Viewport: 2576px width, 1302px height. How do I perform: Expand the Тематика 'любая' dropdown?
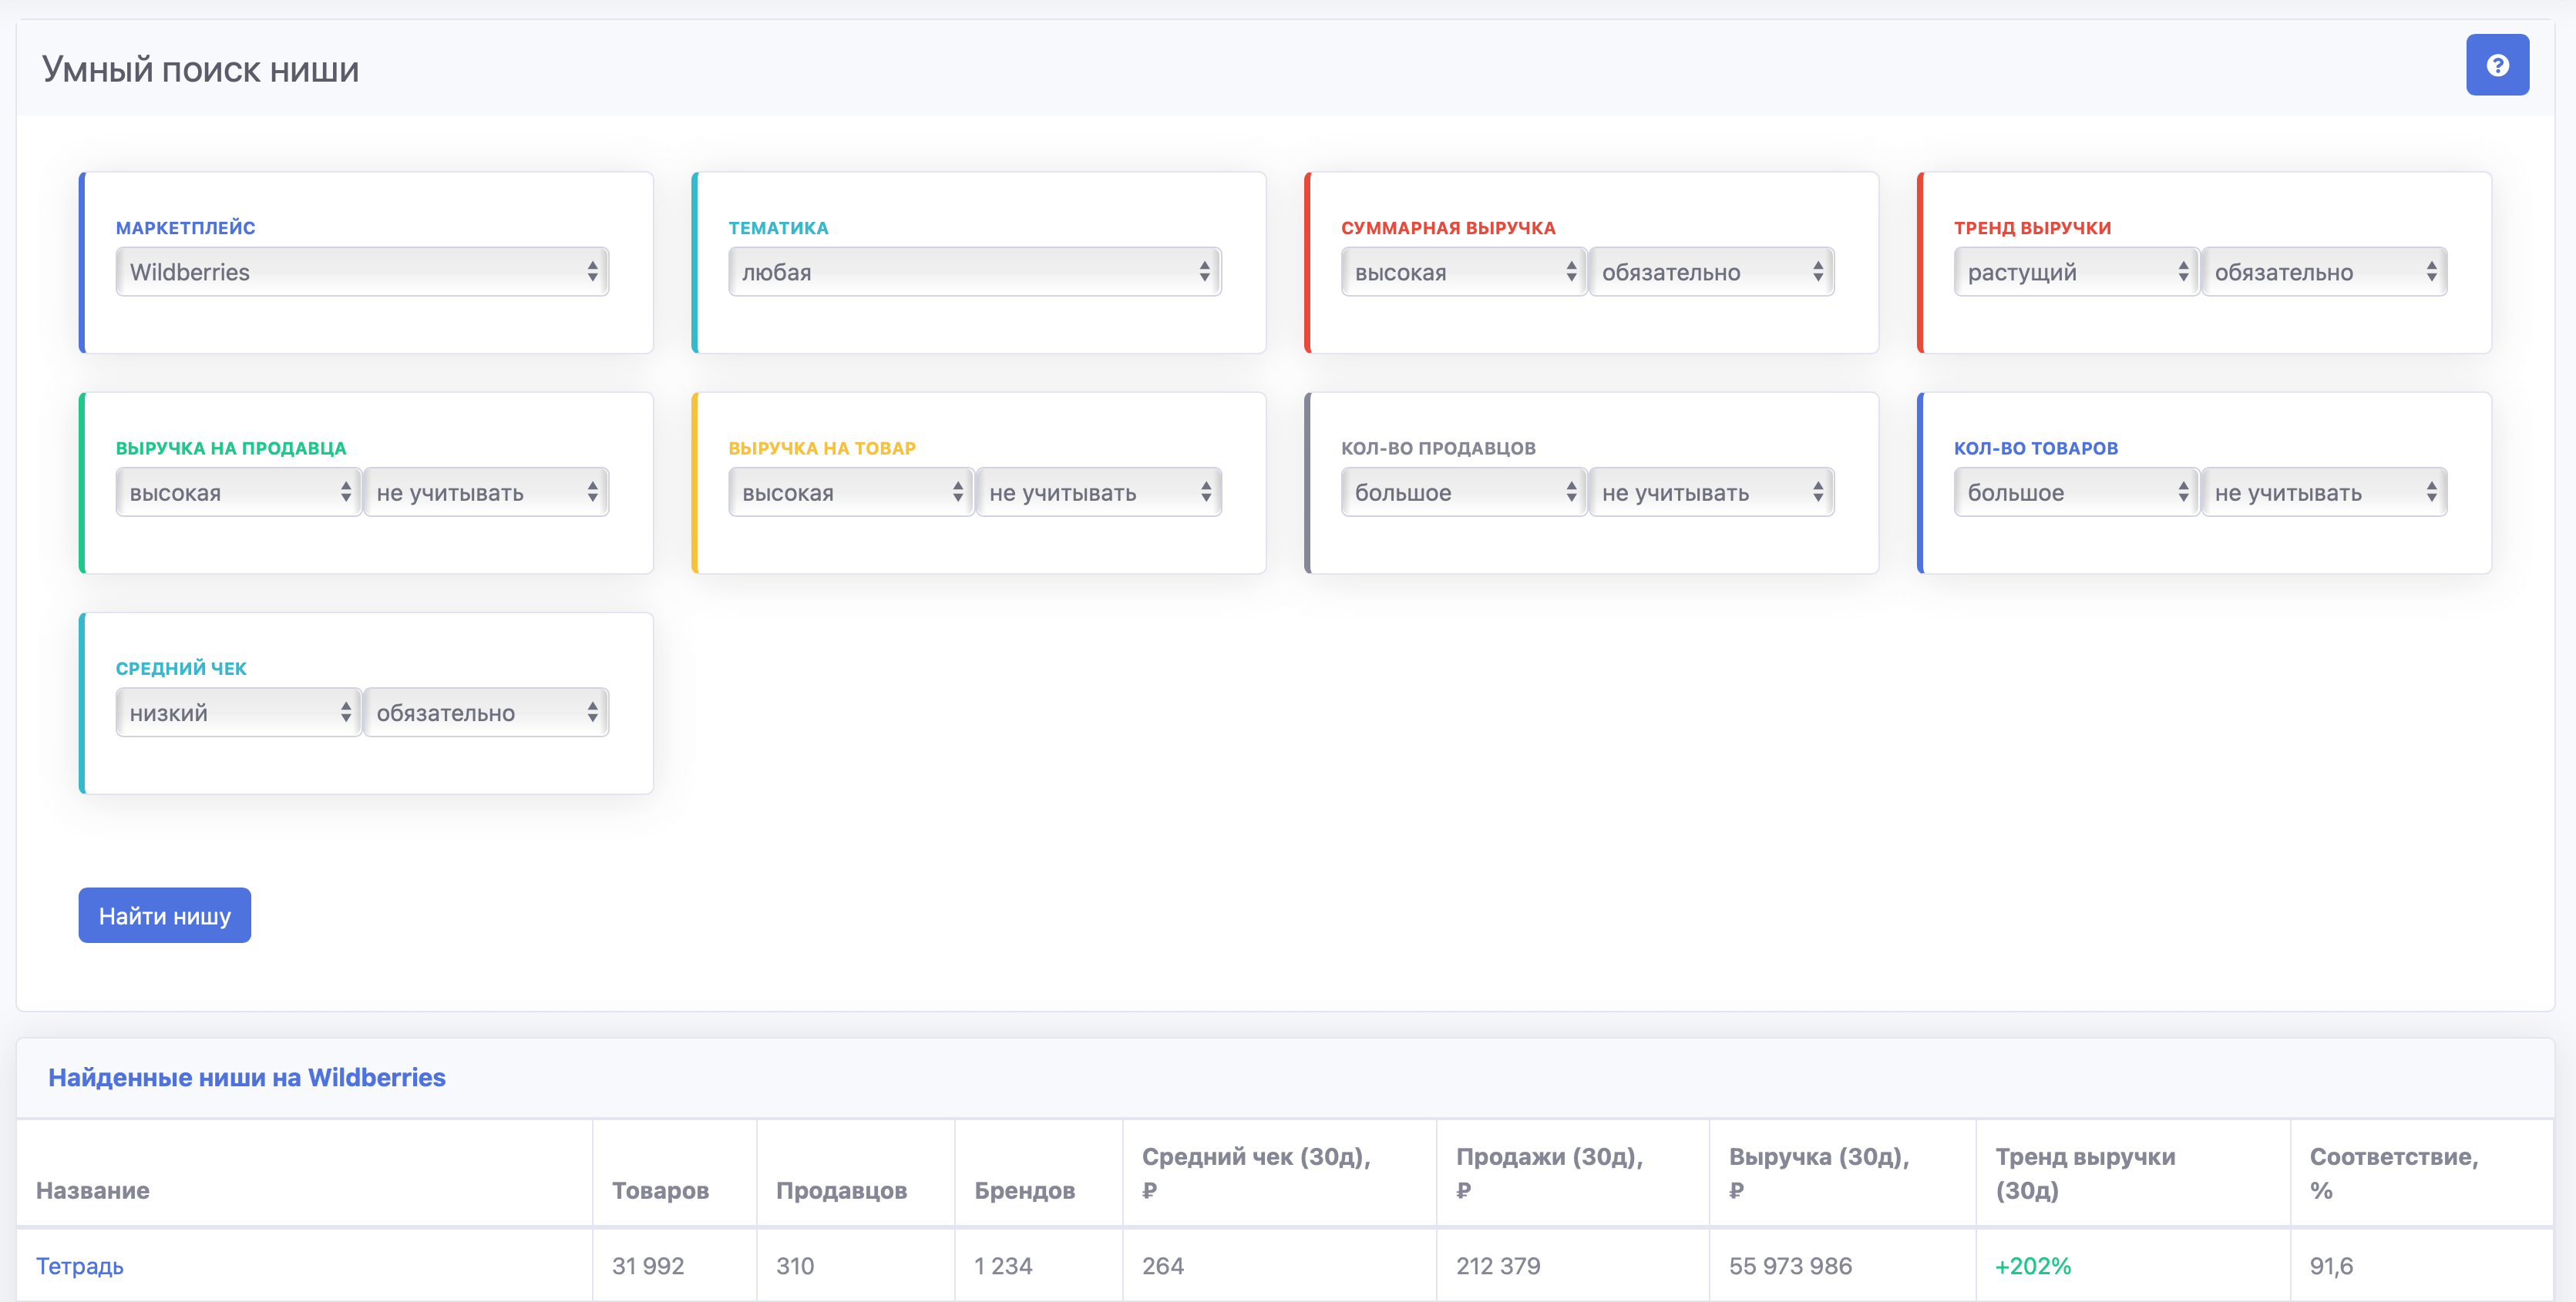pyautogui.click(x=974, y=272)
